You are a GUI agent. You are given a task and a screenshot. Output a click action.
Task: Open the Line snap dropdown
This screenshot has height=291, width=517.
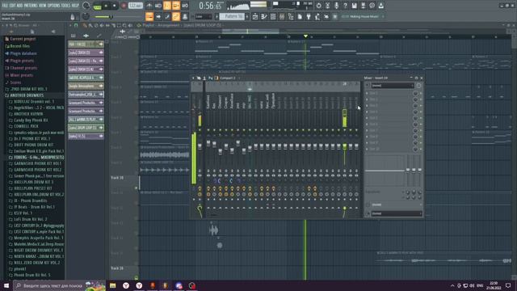[x=204, y=16]
